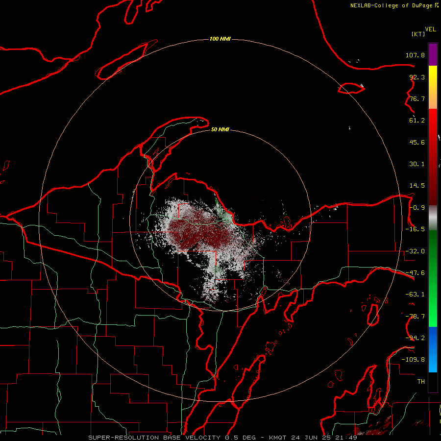The width and height of the screenshot is (441, 441).
Task: Click the [KT] units label
Action: (x=418, y=34)
